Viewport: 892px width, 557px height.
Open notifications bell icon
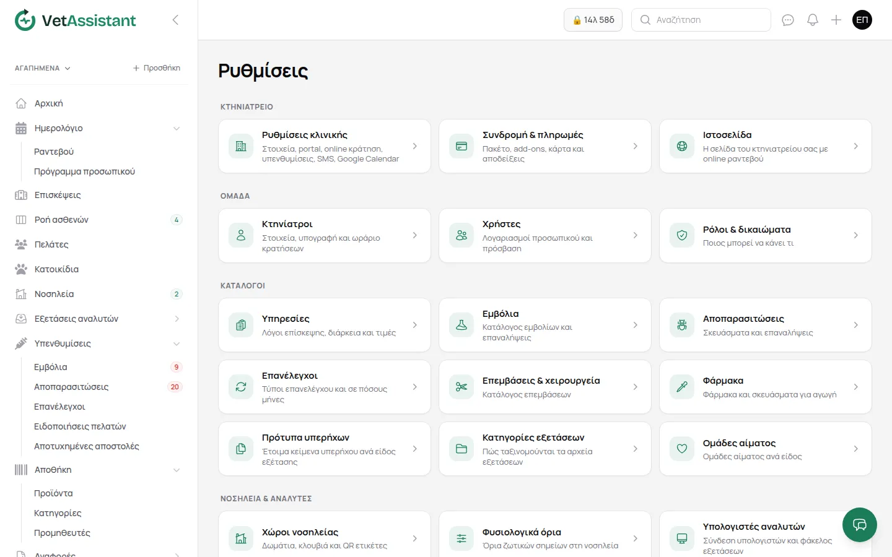coord(813,20)
